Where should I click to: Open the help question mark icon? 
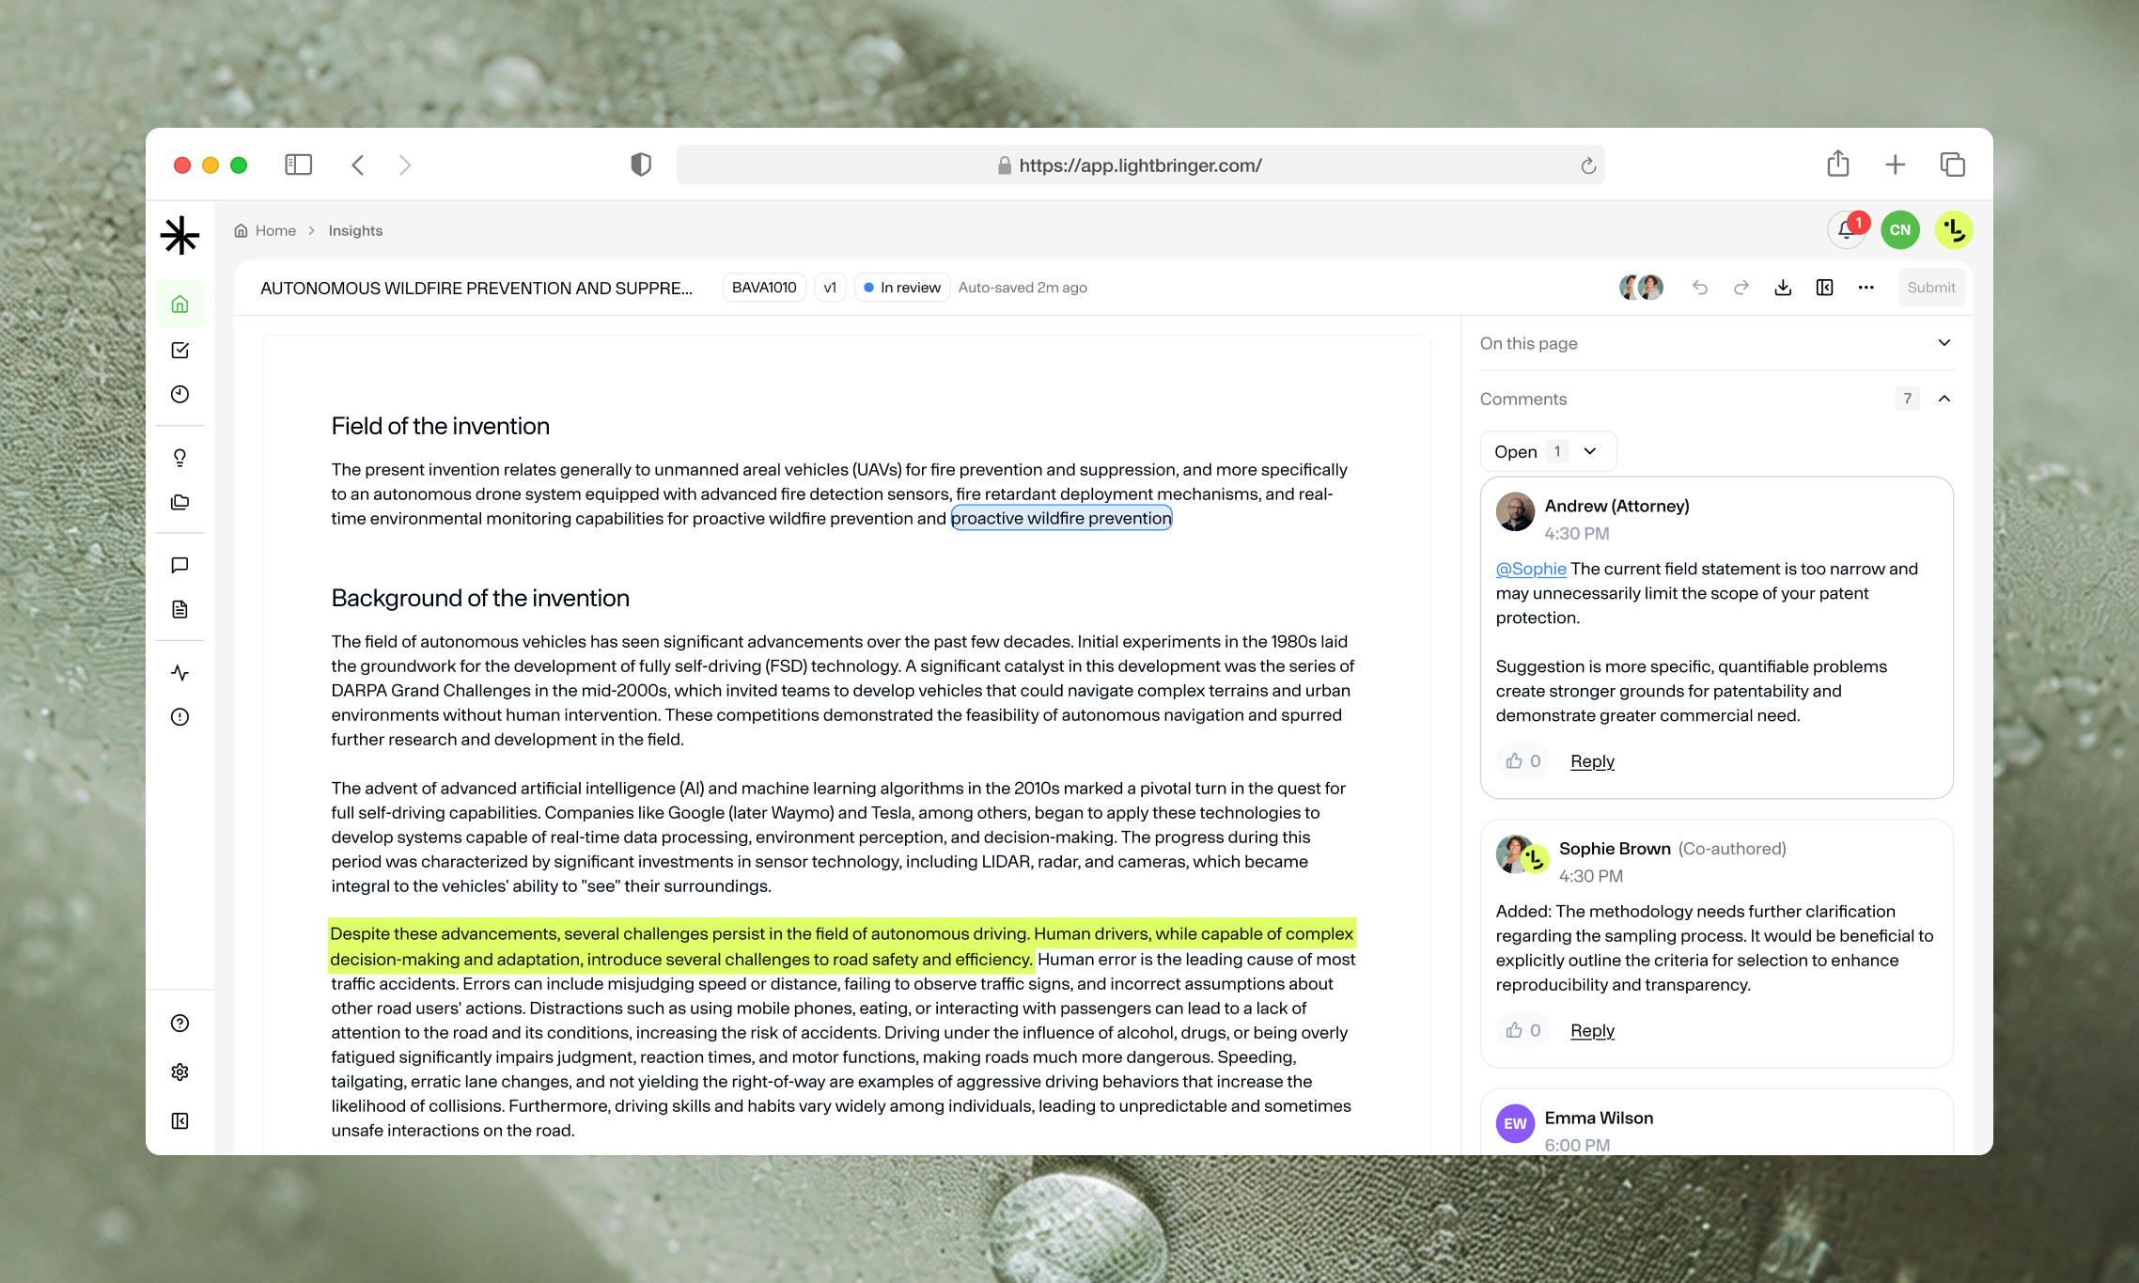tap(180, 1024)
